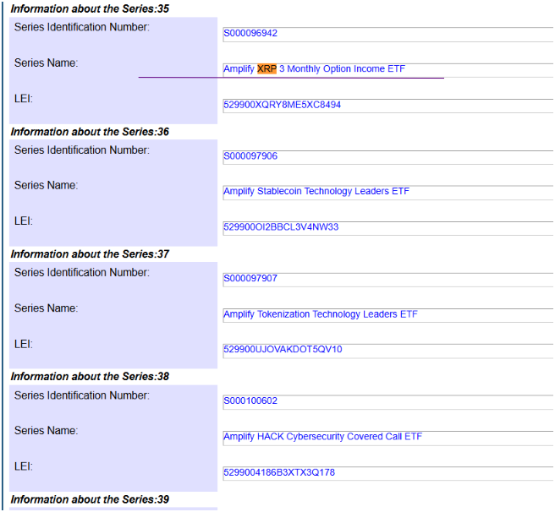Select the Amplify XRP 3 Monthly Option Income ETF field

tap(388, 70)
